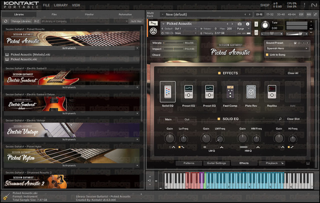Open the warning exclamation icon in header

[x=304, y=5]
